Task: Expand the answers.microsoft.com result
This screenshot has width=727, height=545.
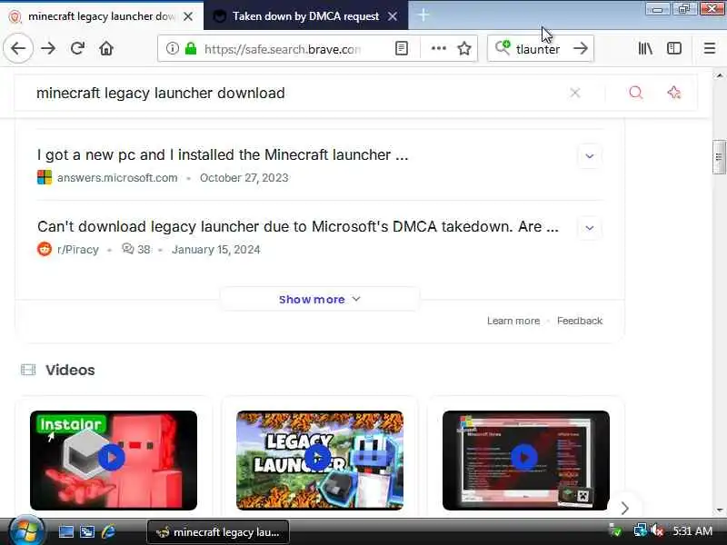Action: tap(589, 156)
